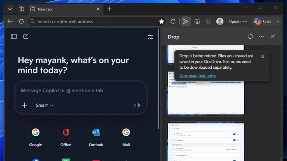This screenshot has width=287, height=161.
Task: Toggle the Drop paper-plane toolbar icon
Action: (186, 21)
